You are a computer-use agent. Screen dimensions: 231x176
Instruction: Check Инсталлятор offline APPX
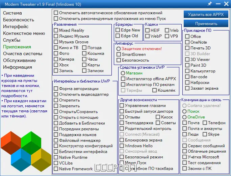tap(123, 79)
